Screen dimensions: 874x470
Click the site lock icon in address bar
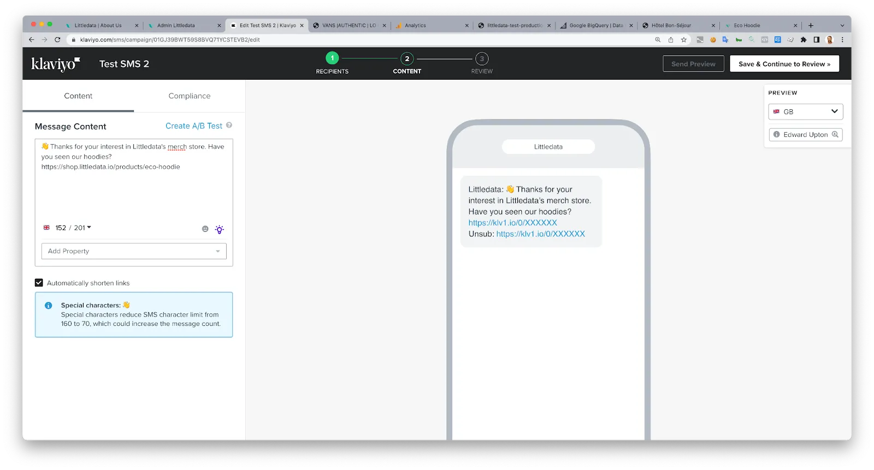click(73, 40)
